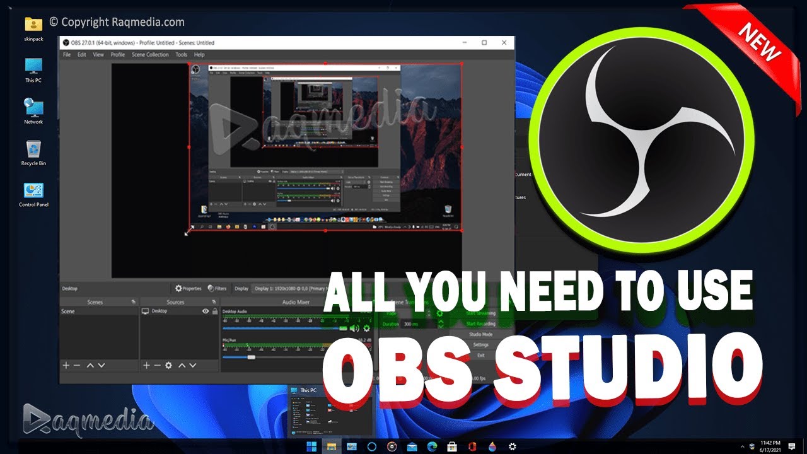
Task: Click the Filters button in the source toolbar
Action: click(x=217, y=288)
